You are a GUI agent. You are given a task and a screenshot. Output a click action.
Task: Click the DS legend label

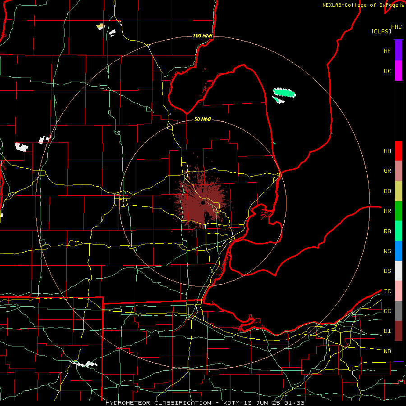point(388,271)
